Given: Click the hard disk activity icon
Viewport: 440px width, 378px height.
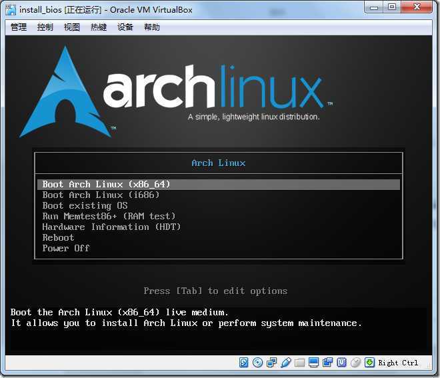Looking at the screenshot, I should point(243,363).
